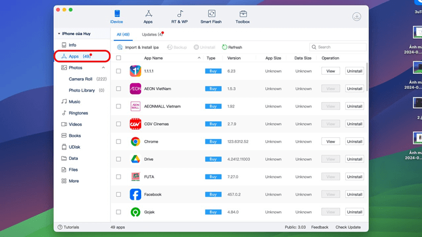Open Smart Flash
Viewport: 422px width, 237px height.
click(211, 17)
